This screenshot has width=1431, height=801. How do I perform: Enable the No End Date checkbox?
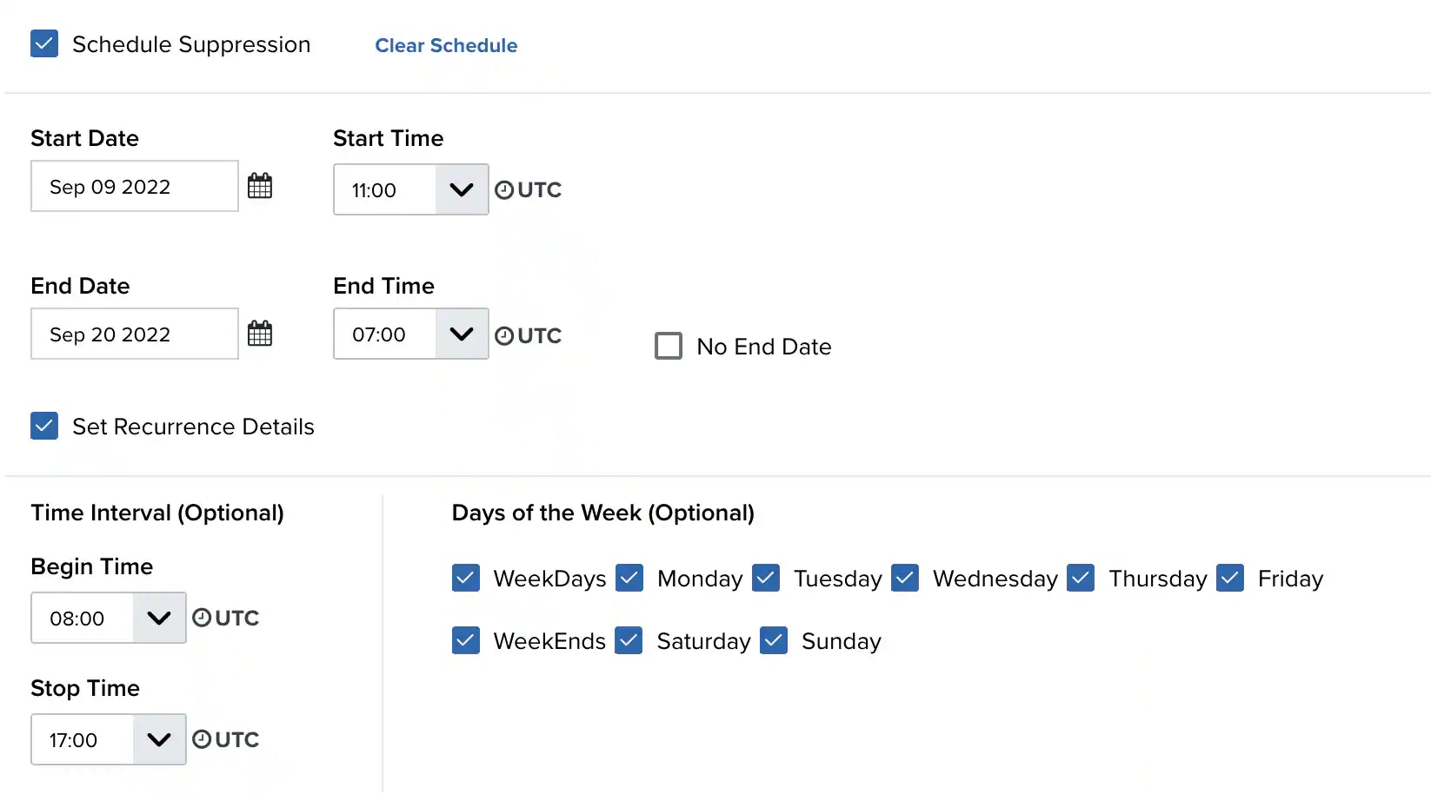click(x=669, y=346)
